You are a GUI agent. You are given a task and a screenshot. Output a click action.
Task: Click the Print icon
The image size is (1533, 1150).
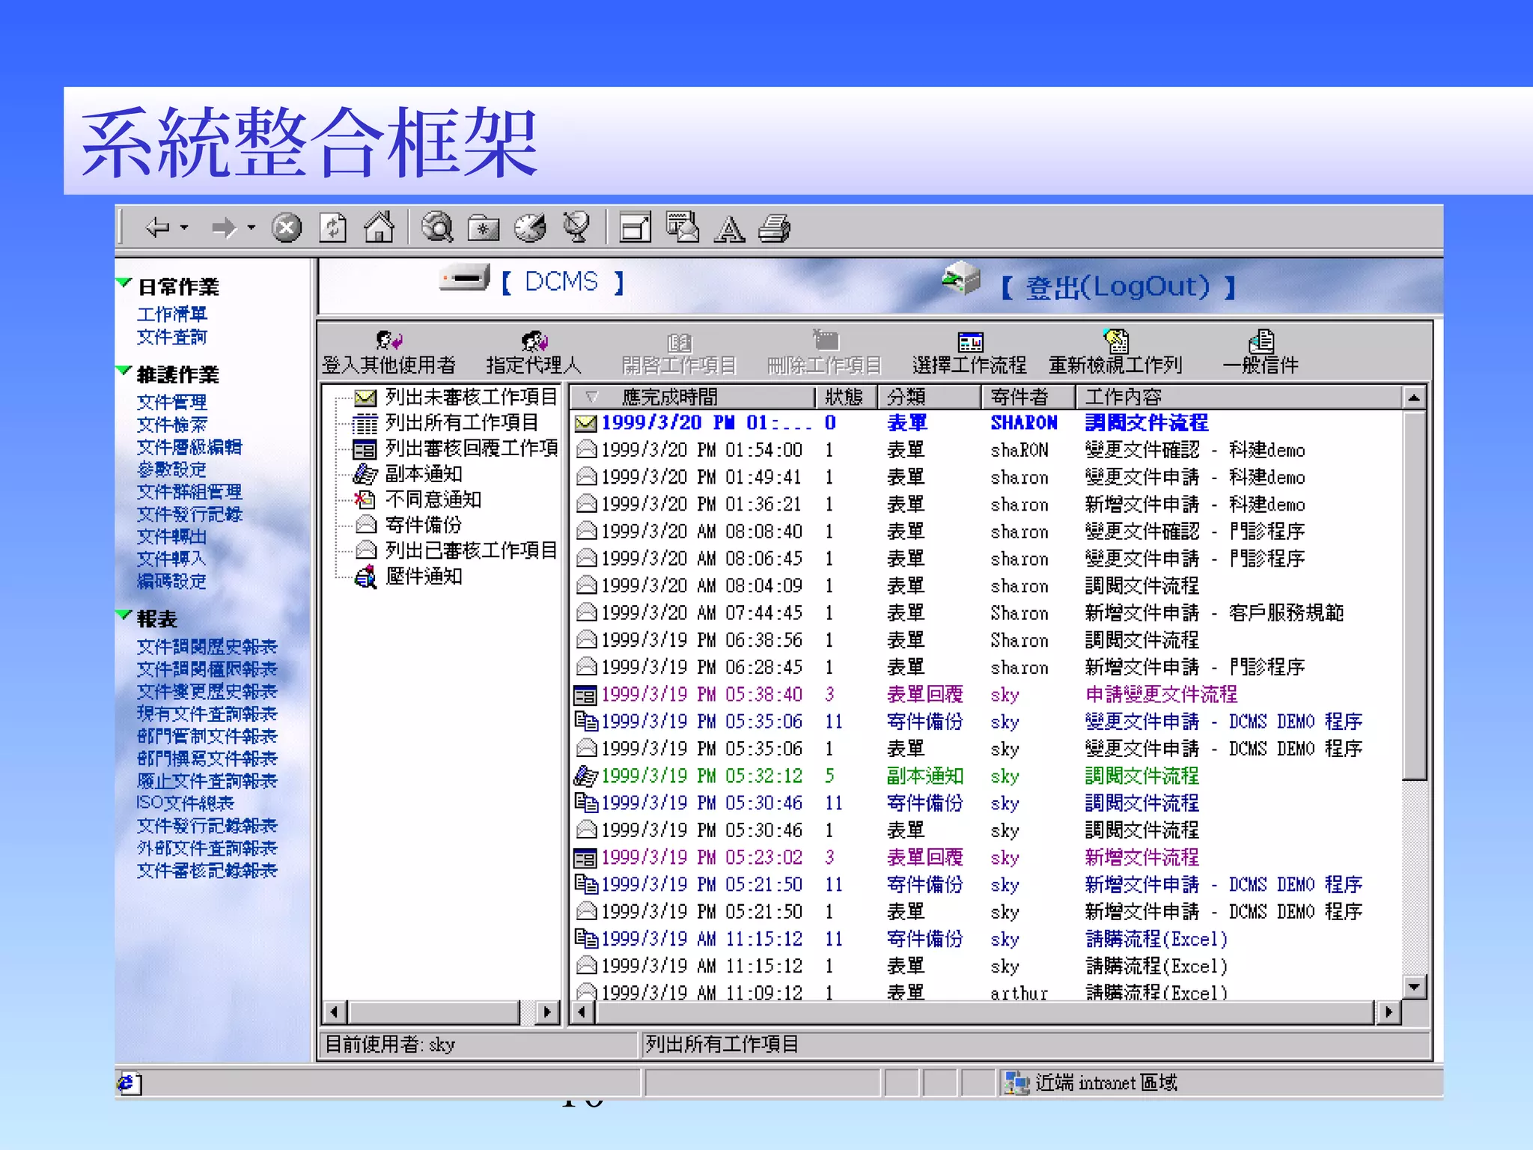click(775, 228)
